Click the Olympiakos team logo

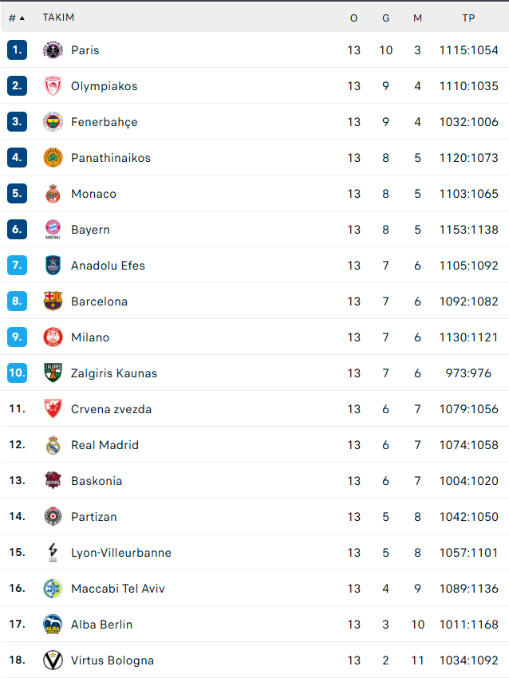pyautogui.click(x=53, y=86)
